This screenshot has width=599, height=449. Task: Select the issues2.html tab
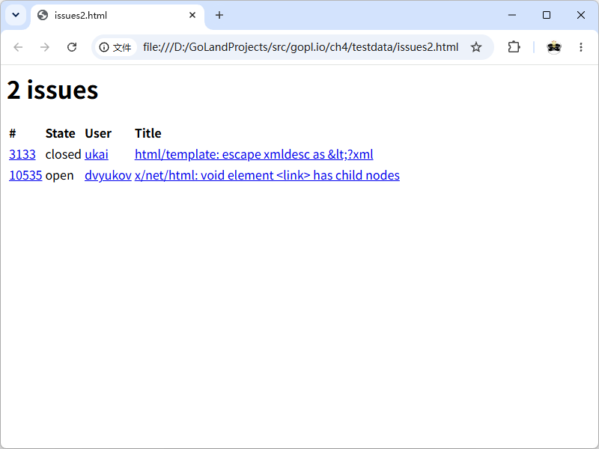[x=118, y=16]
